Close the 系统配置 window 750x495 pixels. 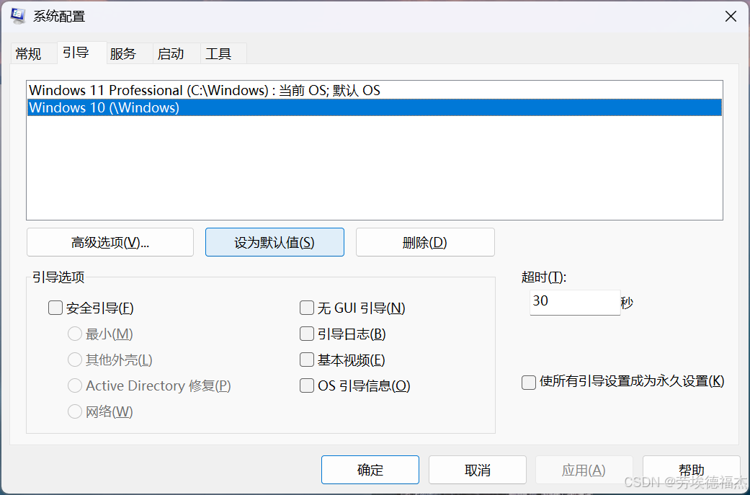[x=731, y=17]
